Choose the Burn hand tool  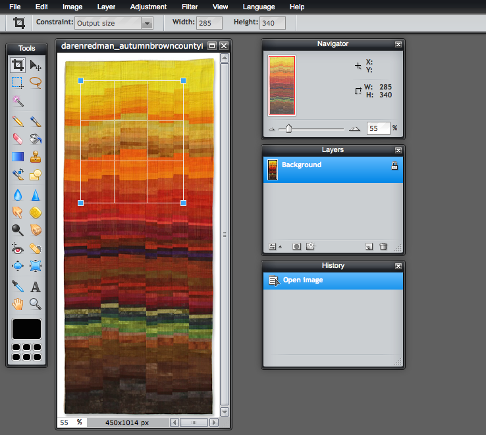[x=36, y=230]
